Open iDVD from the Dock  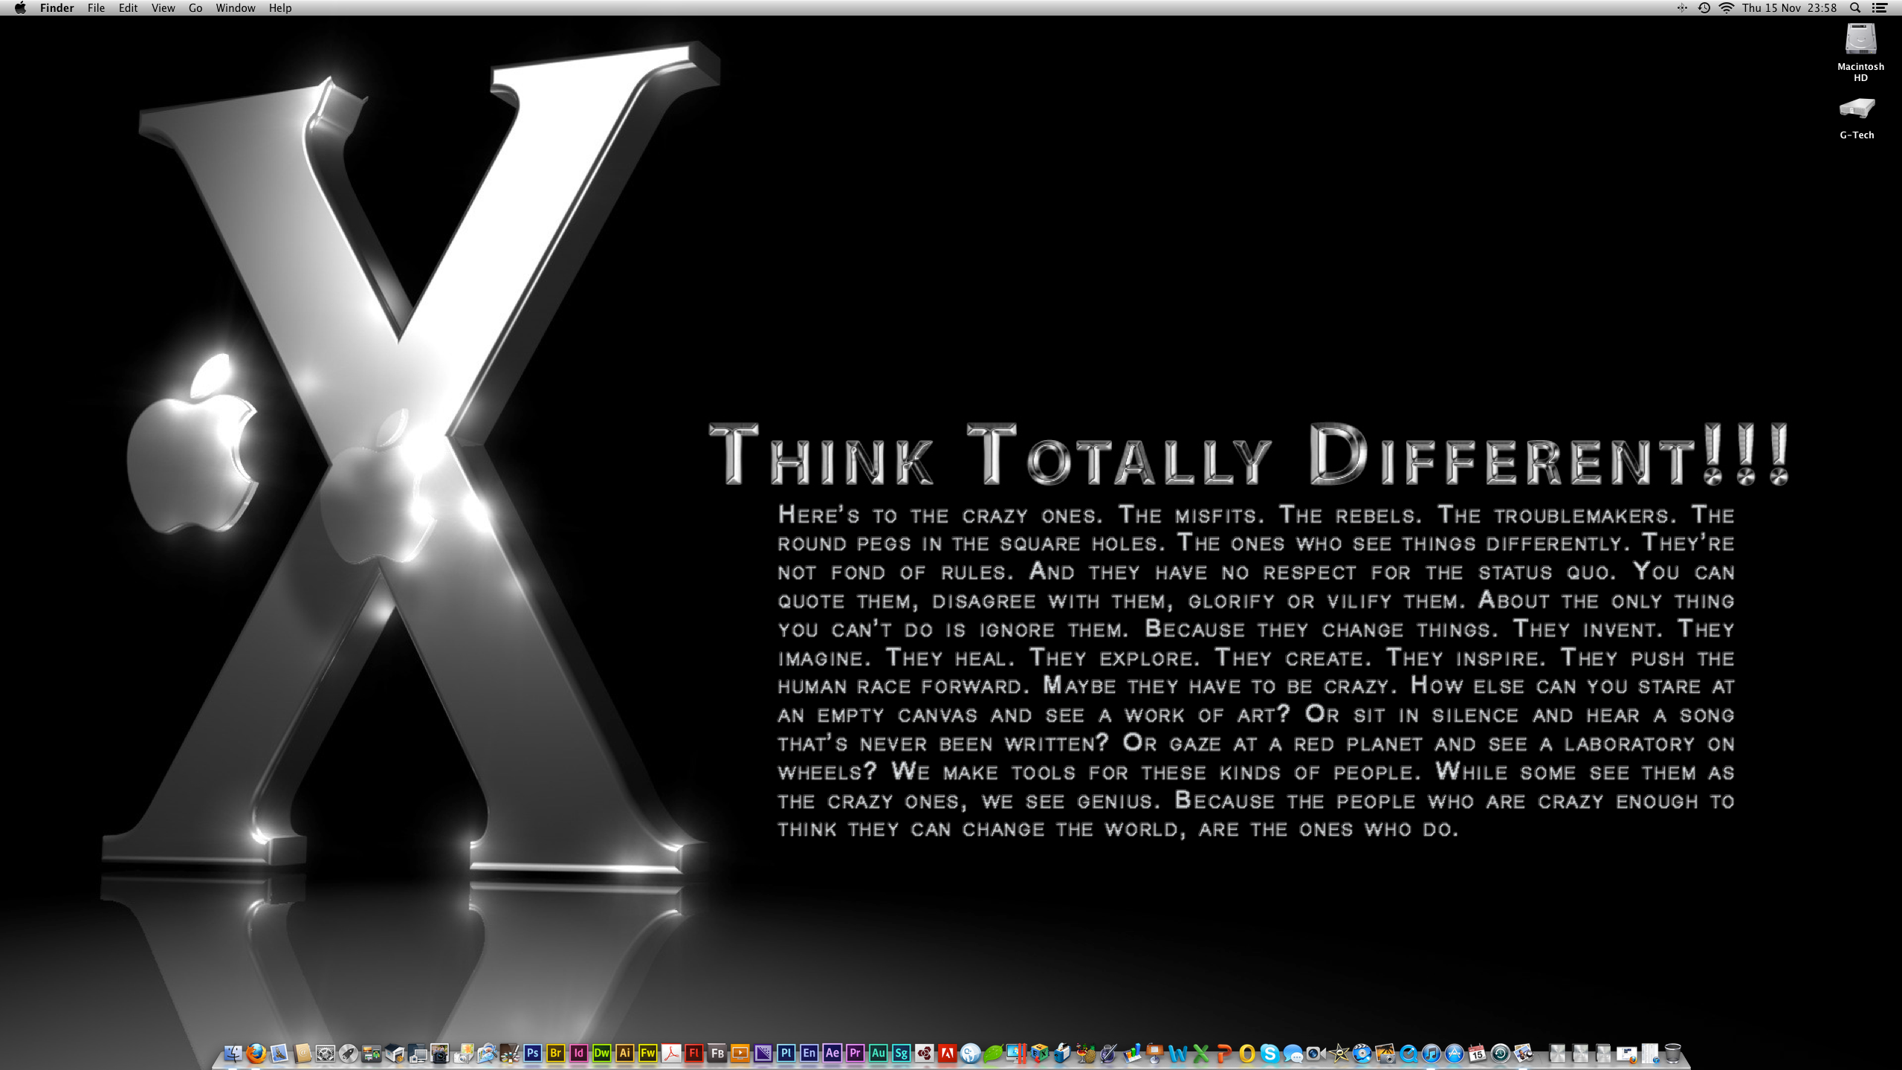click(1362, 1053)
